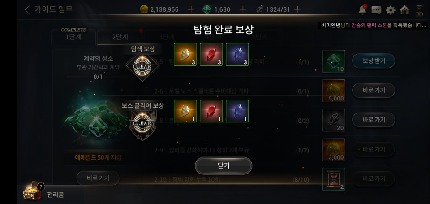Add gold with plus next to 2,138,956
The height and width of the screenshot is (204, 430).
click(x=191, y=9)
